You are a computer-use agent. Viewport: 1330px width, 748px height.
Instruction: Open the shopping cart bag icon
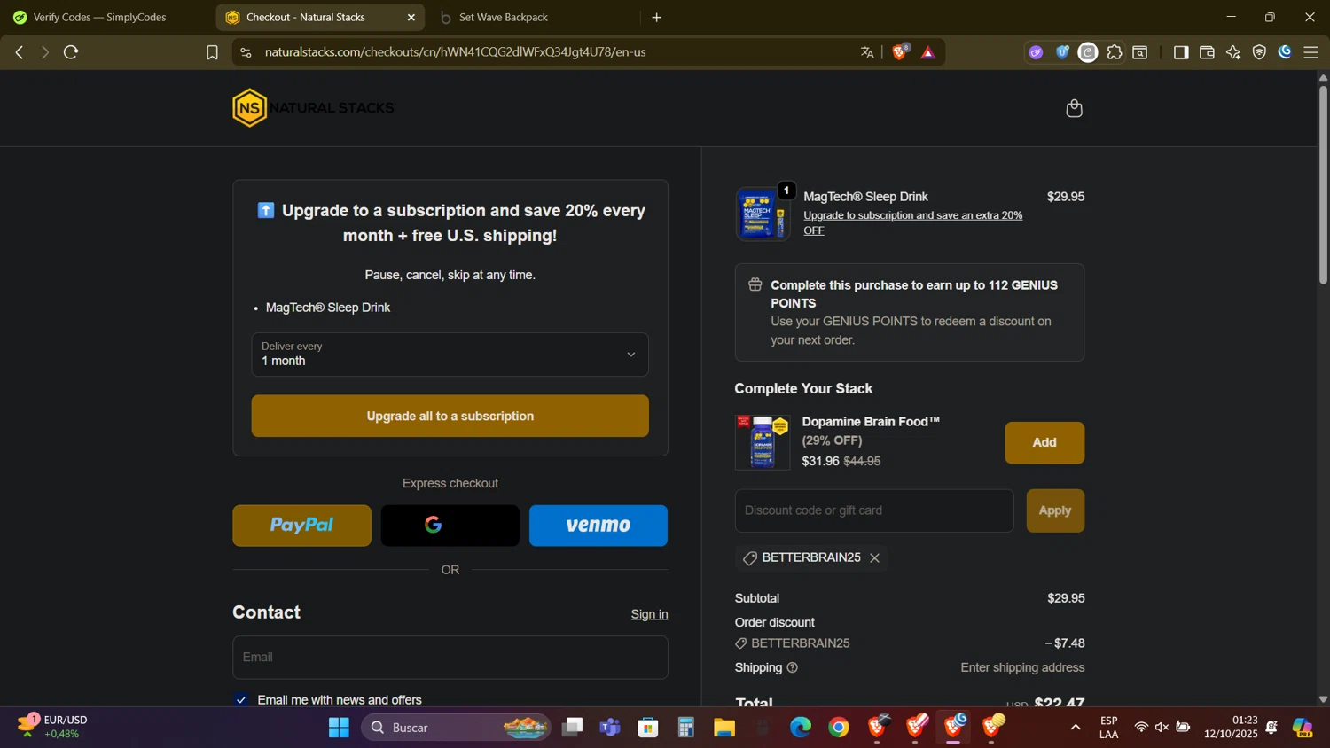[1074, 108]
